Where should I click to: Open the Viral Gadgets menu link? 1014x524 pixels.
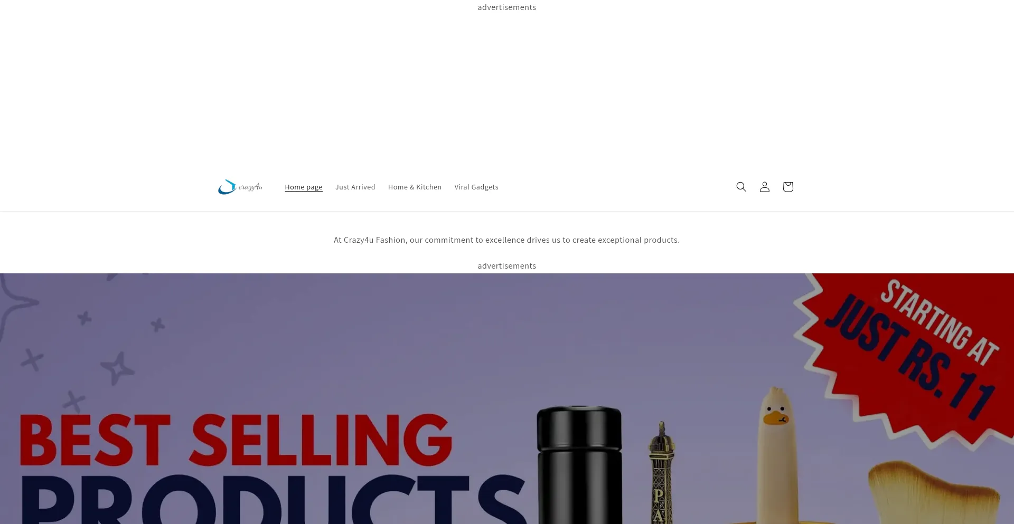coord(476,187)
